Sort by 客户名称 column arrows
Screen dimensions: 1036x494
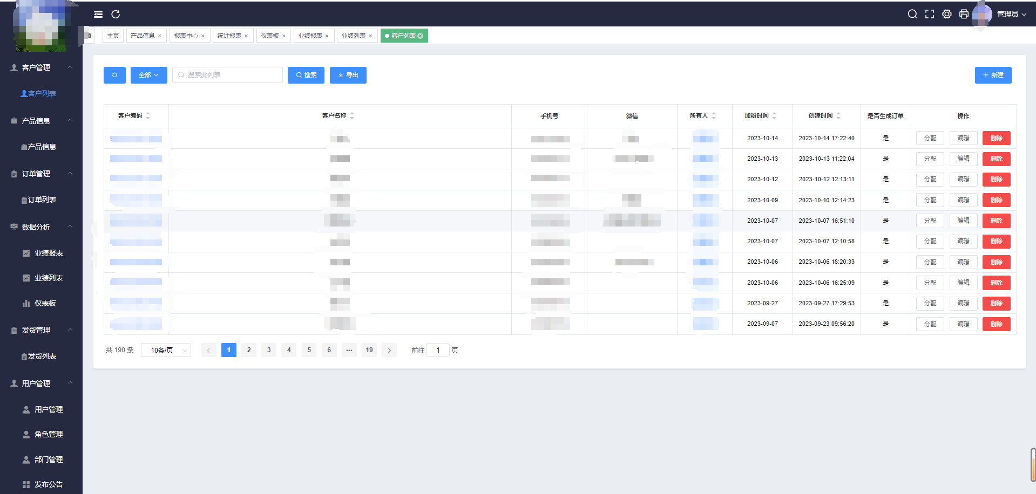[352, 115]
